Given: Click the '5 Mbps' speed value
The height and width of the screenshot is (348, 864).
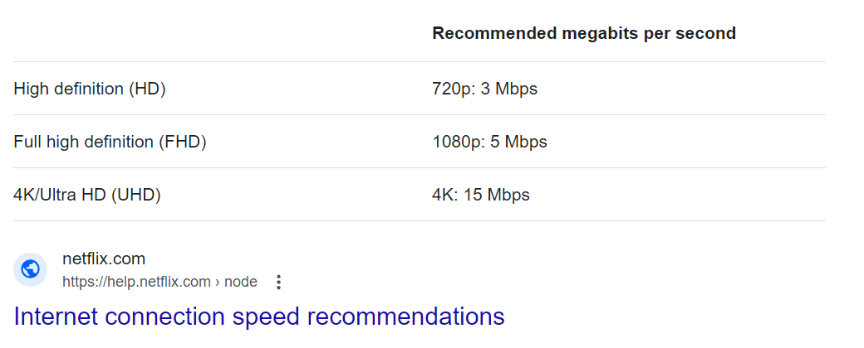Looking at the screenshot, I should 518,142.
